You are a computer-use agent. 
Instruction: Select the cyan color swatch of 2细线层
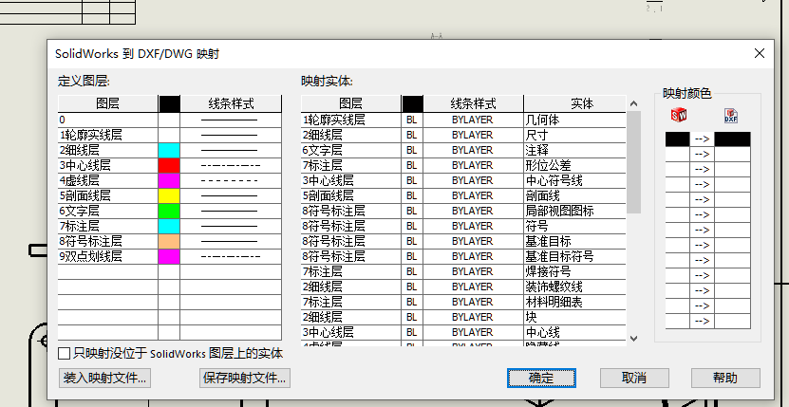169,151
